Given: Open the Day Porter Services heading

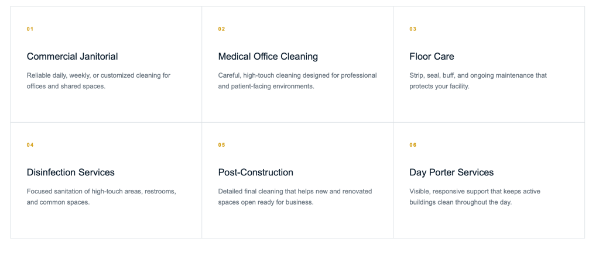Looking at the screenshot, I should (x=451, y=172).
